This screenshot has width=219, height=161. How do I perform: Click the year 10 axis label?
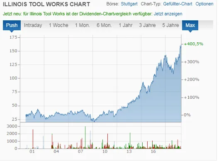(x=105, y=151)
